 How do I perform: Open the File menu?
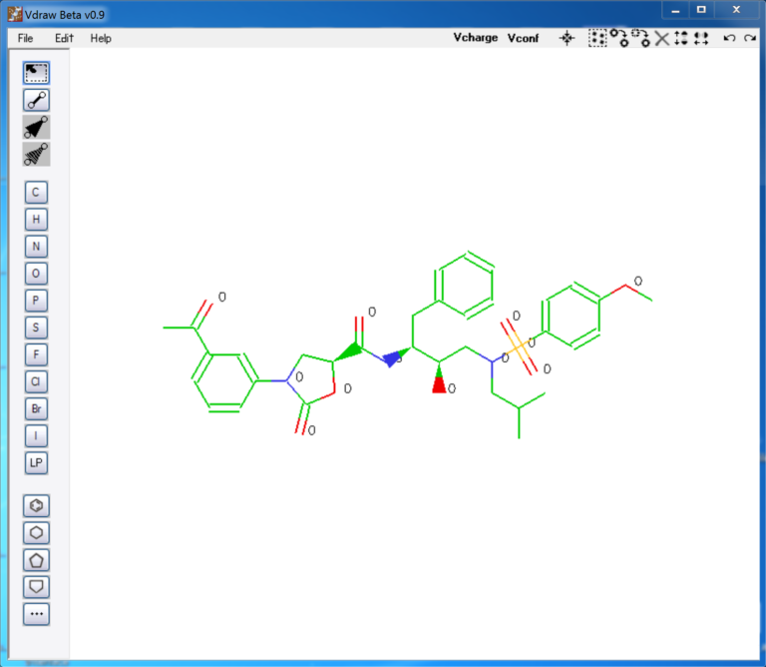pyautogui.click(x=25, y=38)
